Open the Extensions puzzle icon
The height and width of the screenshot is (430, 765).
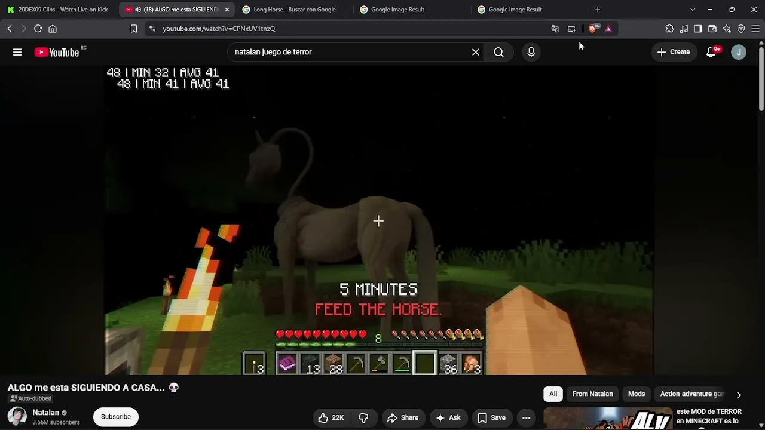[669, 29]
